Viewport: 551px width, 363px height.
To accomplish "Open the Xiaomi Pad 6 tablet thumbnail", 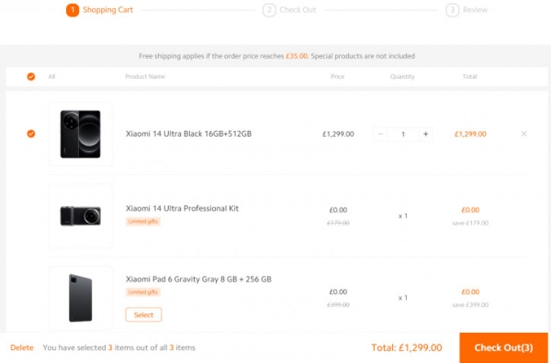I will [81, 298].
